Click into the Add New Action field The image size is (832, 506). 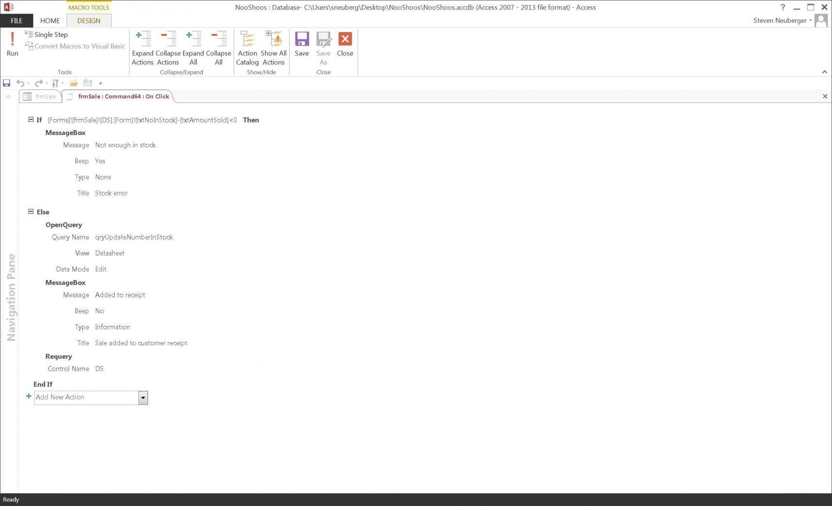pos(87,398)
